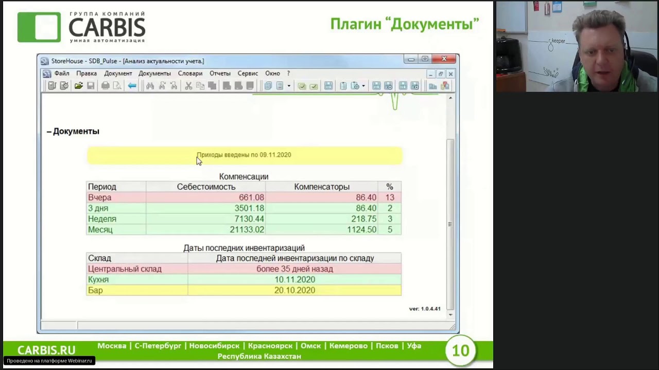659x370 pixels.
Task: Open the Окно menu
Action: pos(272,73)
